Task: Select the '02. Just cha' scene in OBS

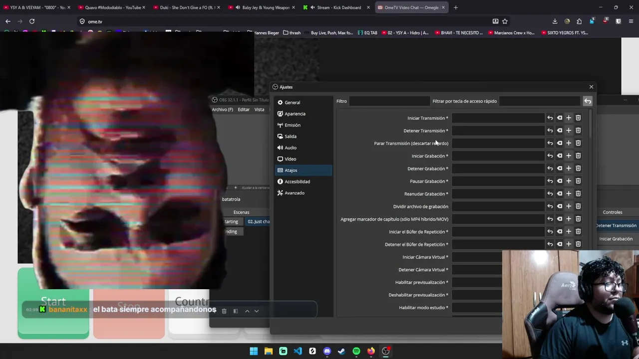Action: [258, 221]
